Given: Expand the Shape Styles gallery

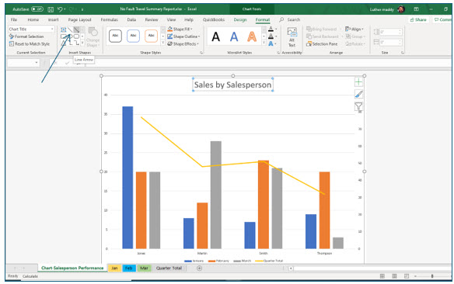Looking at the screenshot, I should pyautogui.click(x=162, y=43).
